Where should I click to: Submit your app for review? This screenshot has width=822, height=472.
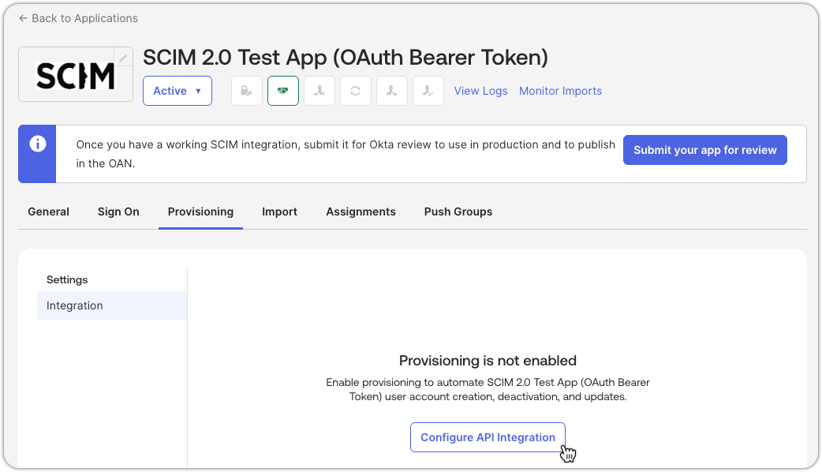tap(705, 150)
